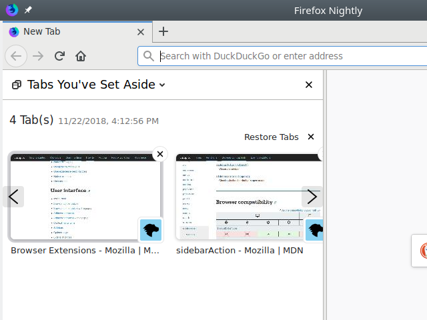The height and width of the screenshot is (320, 427).
Task: Click the 4 Tab(s) heading
Action: (31, 120)
